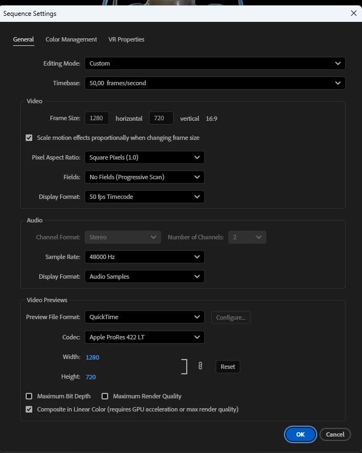The image size is (362, 453).
Task: Open Pixel Aspect Ratio dropdown
Action: pyautogui.click(x=144, y=157)
